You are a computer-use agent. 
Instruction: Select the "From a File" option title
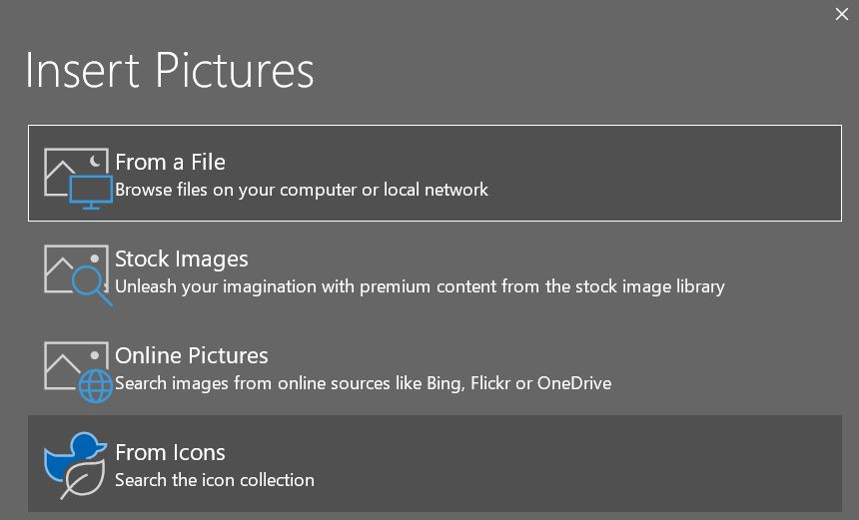point(170,162)
